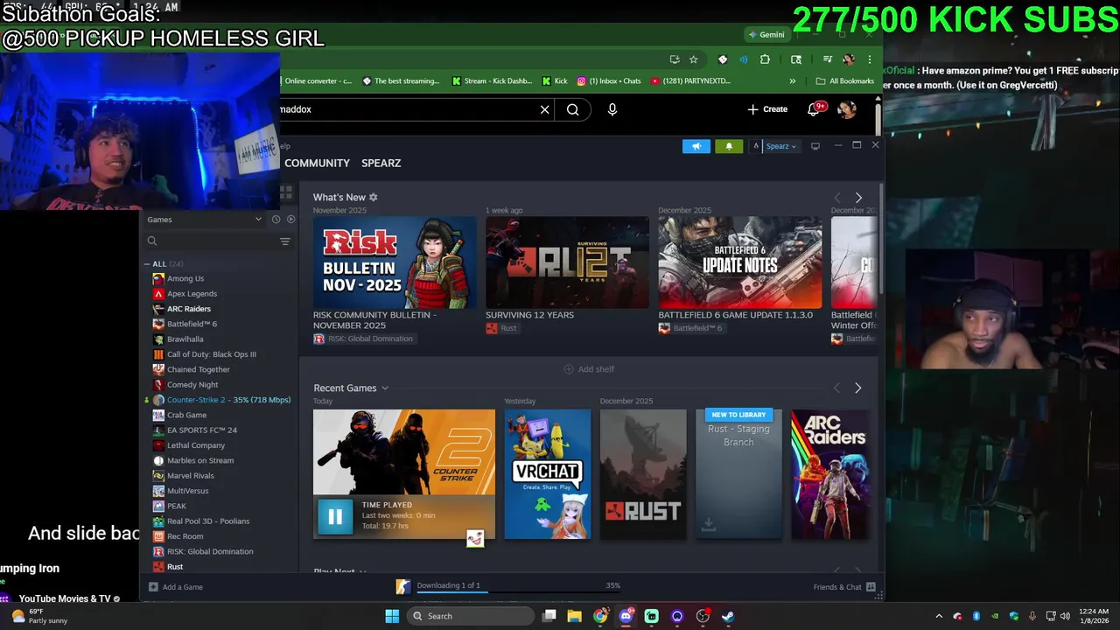Switch library to grid view icon
The height and width of the screenshot is (630, 1120).
(286, 192)
